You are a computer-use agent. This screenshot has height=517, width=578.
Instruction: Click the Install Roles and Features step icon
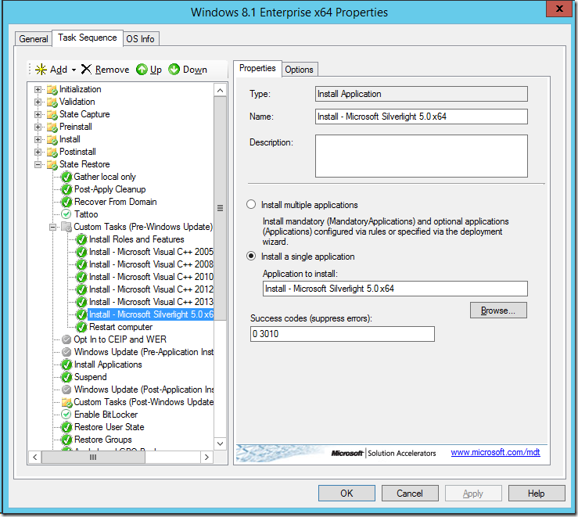tap(81, 239)
